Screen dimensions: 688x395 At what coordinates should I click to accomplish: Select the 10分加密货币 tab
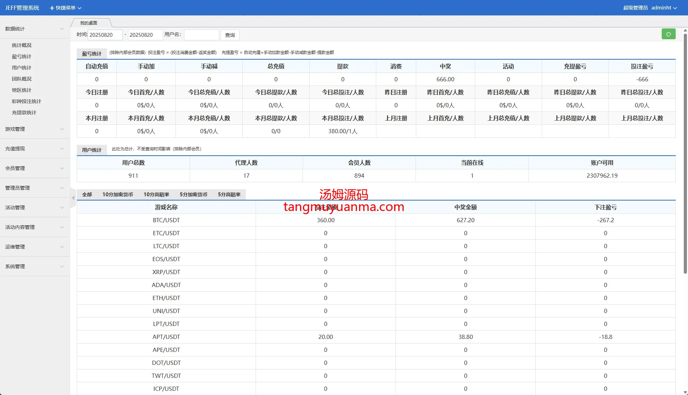point(117,195)
